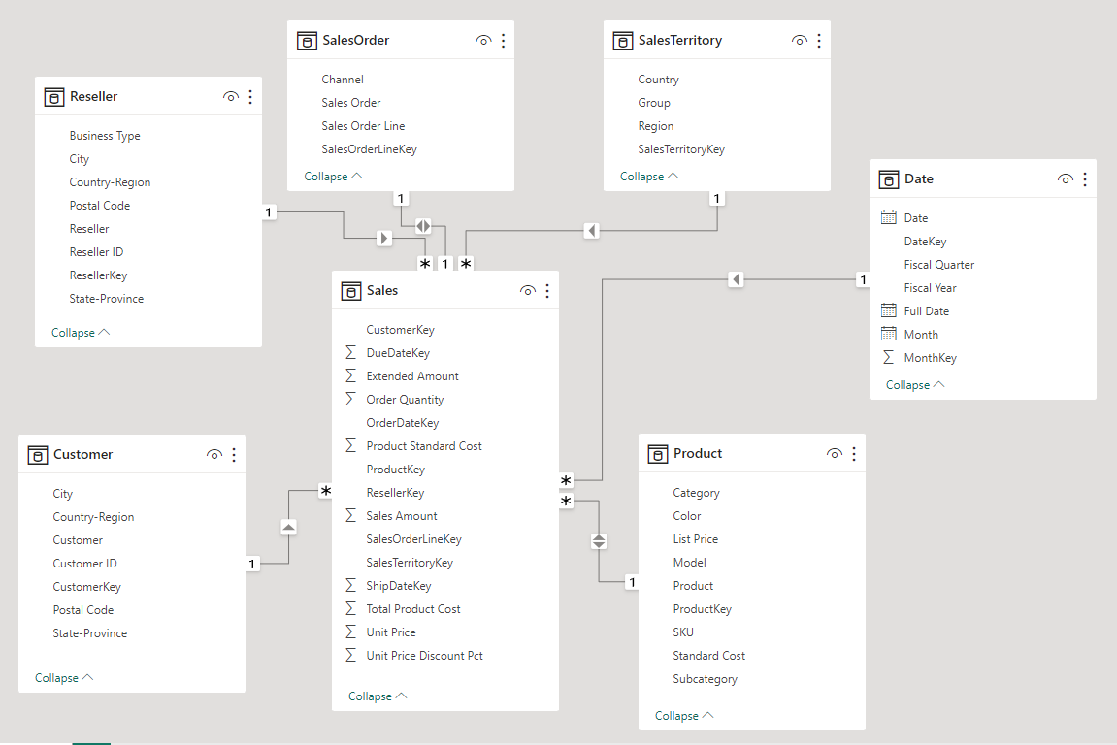
Task: Click the Product table header icon
Action: click(x=658, y=453)
